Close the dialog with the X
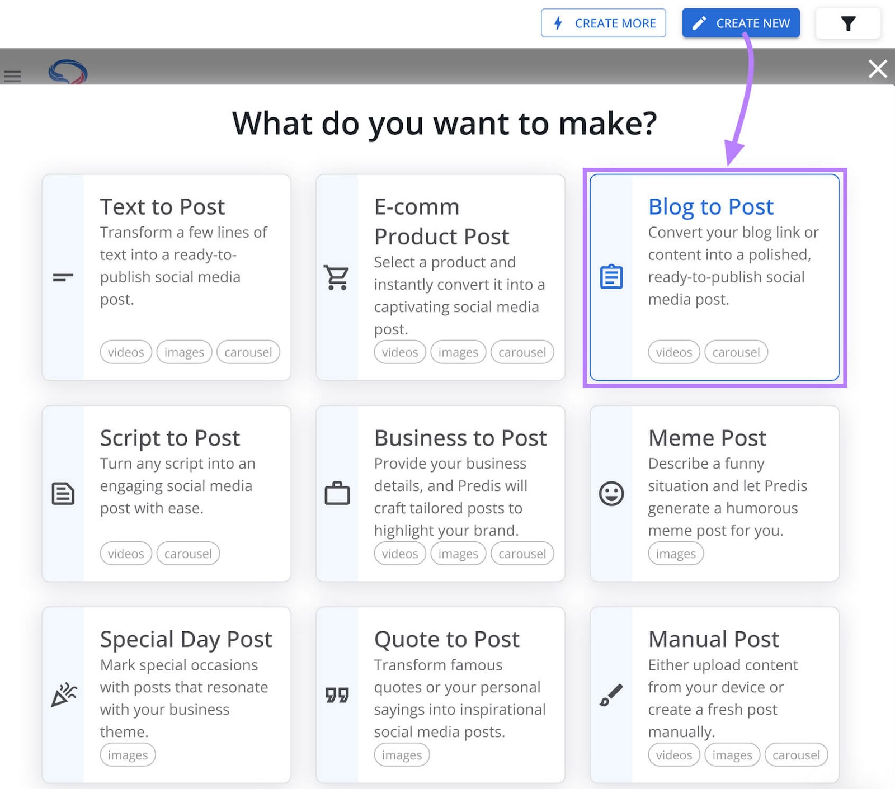Viewport: 895px width, 789px height. [x=878, y=69]
